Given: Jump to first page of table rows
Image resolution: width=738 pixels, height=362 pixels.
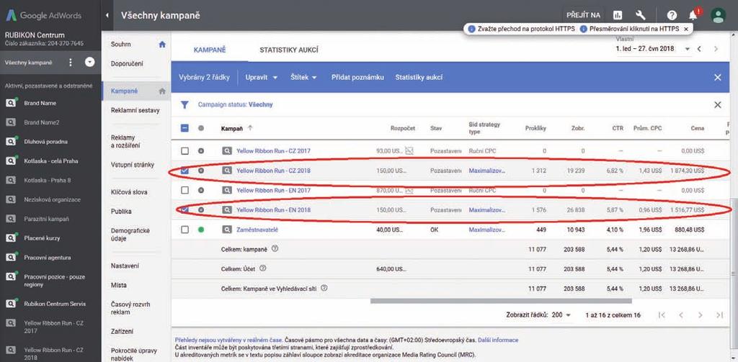Looking at the screenshot, I should click(x=662, y=315).
